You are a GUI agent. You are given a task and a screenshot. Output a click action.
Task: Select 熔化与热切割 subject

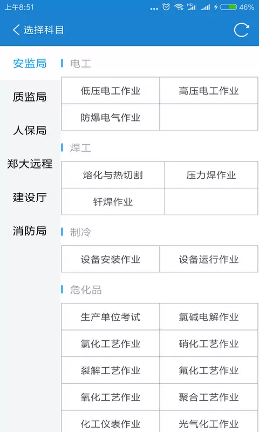(113, 175)
